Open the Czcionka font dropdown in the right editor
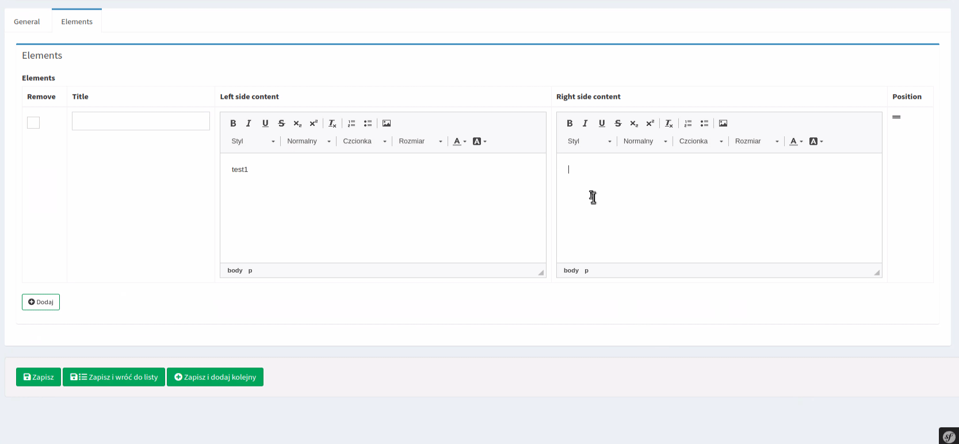This screenshot has width=959, height=444. (x=701, y=141)
